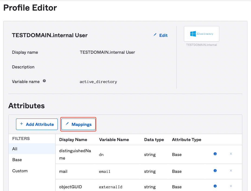251x191 pixels.
Task: Remove the mail attribute with X
Action: pos(231,171)
